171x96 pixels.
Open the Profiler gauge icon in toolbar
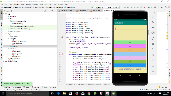138,7
